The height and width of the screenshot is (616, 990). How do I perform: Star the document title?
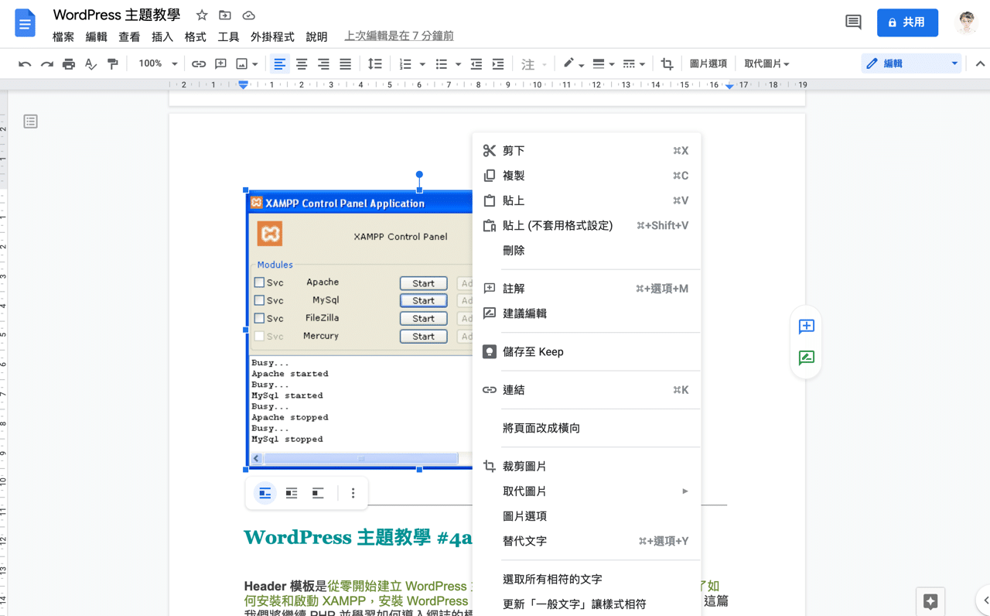pos(202,15)
